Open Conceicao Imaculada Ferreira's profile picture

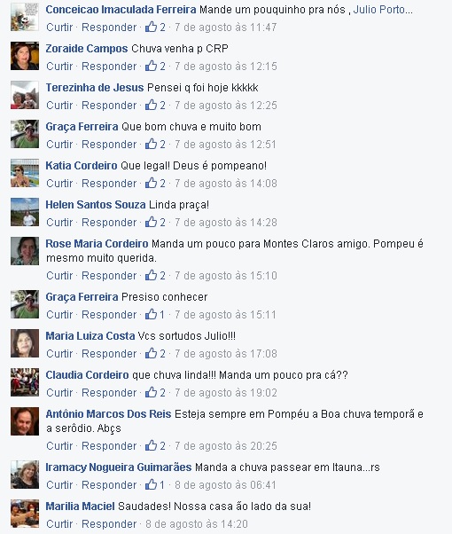point(25,17)
